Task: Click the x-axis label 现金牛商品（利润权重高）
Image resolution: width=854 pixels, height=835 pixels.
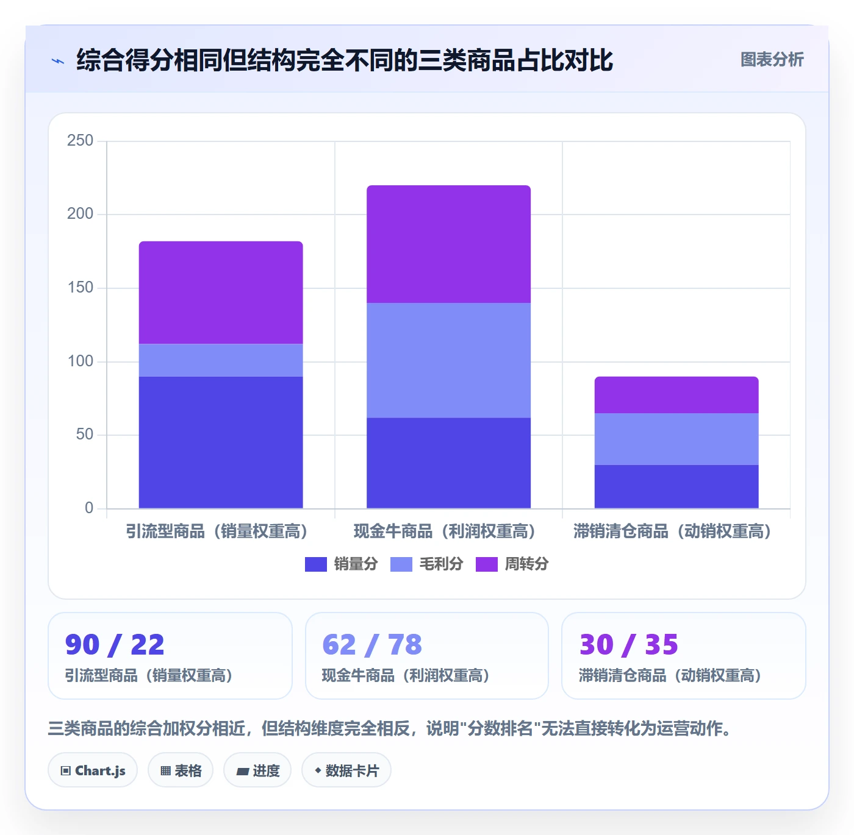Action: pos(445,531)
